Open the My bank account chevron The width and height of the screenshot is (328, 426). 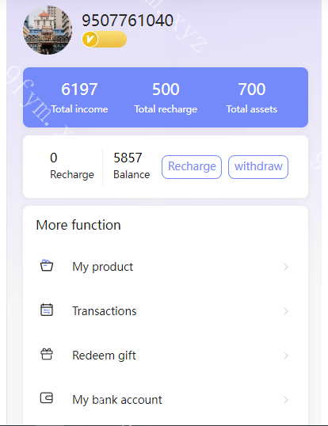tap(285, 400)
